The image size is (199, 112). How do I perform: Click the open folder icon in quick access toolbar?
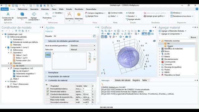pyautogui.click(x=9, y=6)
